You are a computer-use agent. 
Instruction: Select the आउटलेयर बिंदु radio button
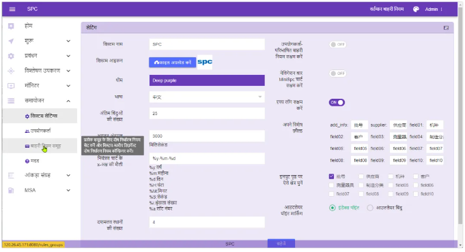370,208
